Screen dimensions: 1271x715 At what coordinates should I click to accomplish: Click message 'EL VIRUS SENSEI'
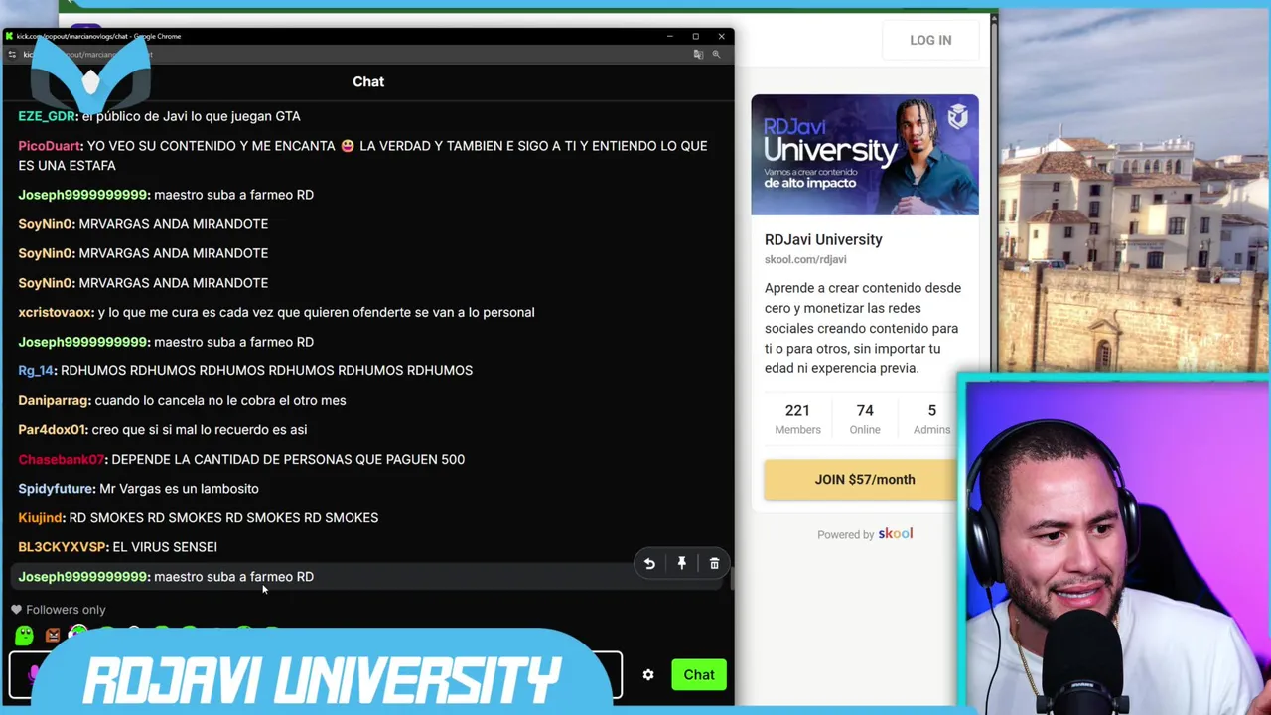click(x=165, y=547)
